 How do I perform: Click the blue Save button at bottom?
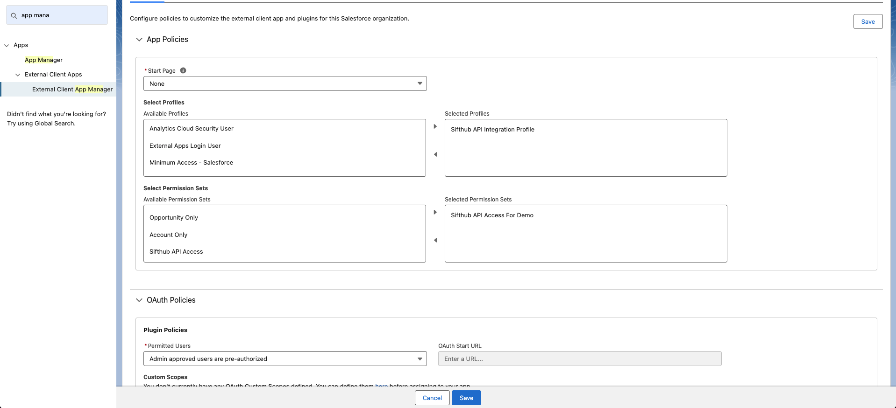[x=466, y=398]
